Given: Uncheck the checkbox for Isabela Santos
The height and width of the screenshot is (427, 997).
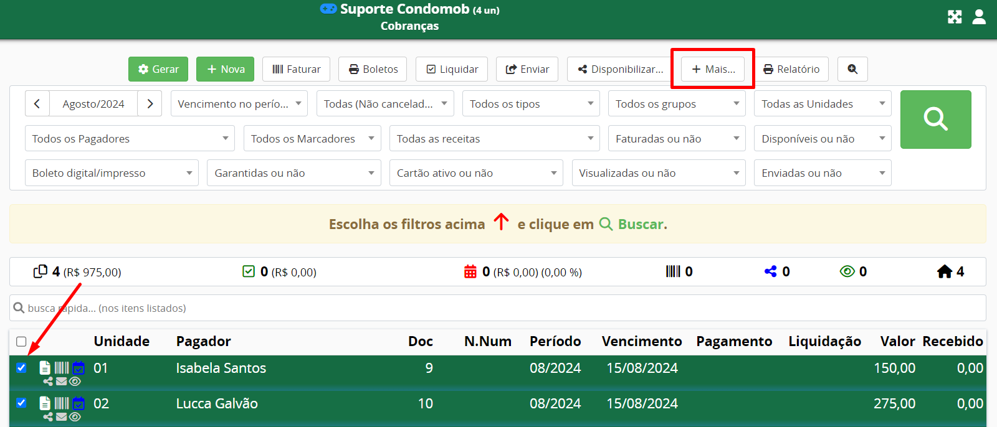Looking at the screenshot, I should tap(21, 368).
